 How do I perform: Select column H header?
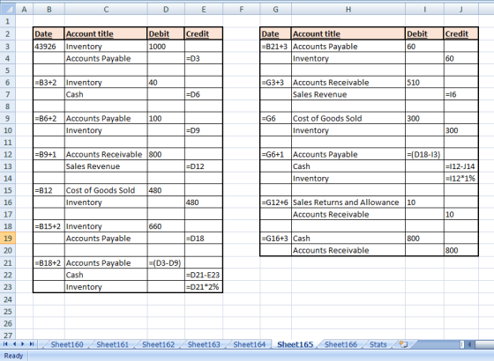click(x=348, y=10)
